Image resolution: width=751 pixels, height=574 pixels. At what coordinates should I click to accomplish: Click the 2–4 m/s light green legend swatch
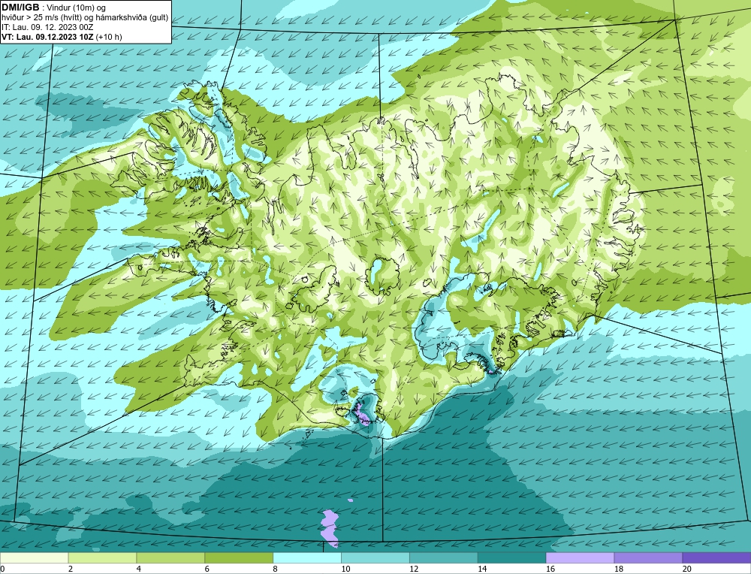(x=102, y=557)
